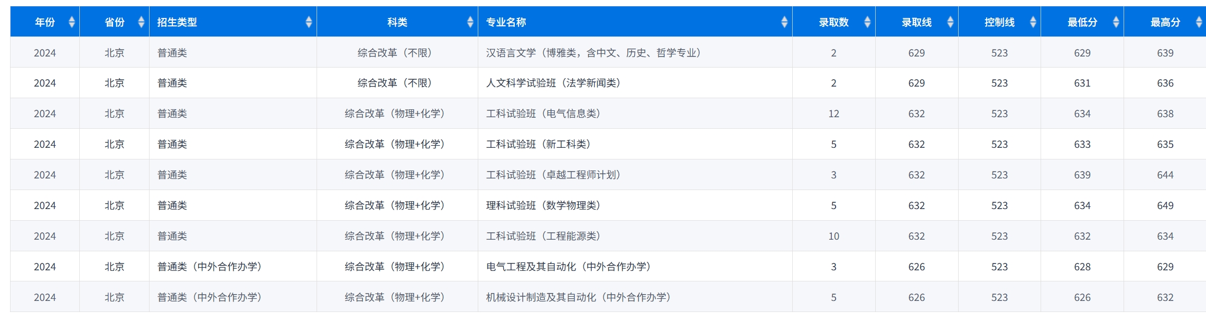Click sort arrows in 最高分 column header
Screen dimensions: 1206x321
[x=1199, y=22]
